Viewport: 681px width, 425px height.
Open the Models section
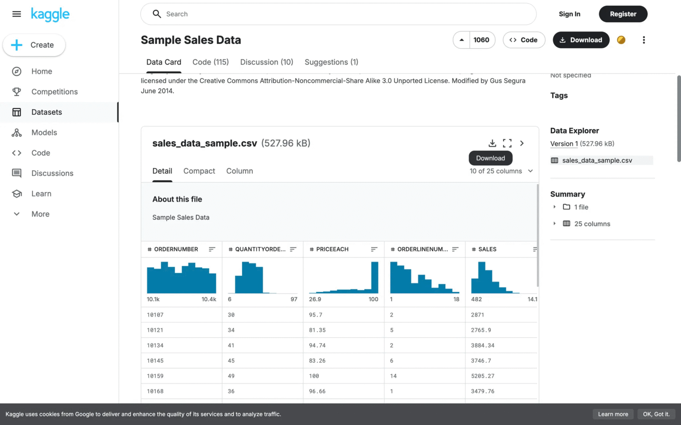(44, 133)
